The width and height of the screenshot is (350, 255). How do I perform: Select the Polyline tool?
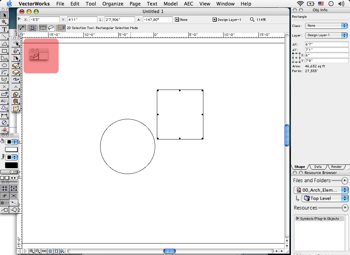click(x=4, y=58)
